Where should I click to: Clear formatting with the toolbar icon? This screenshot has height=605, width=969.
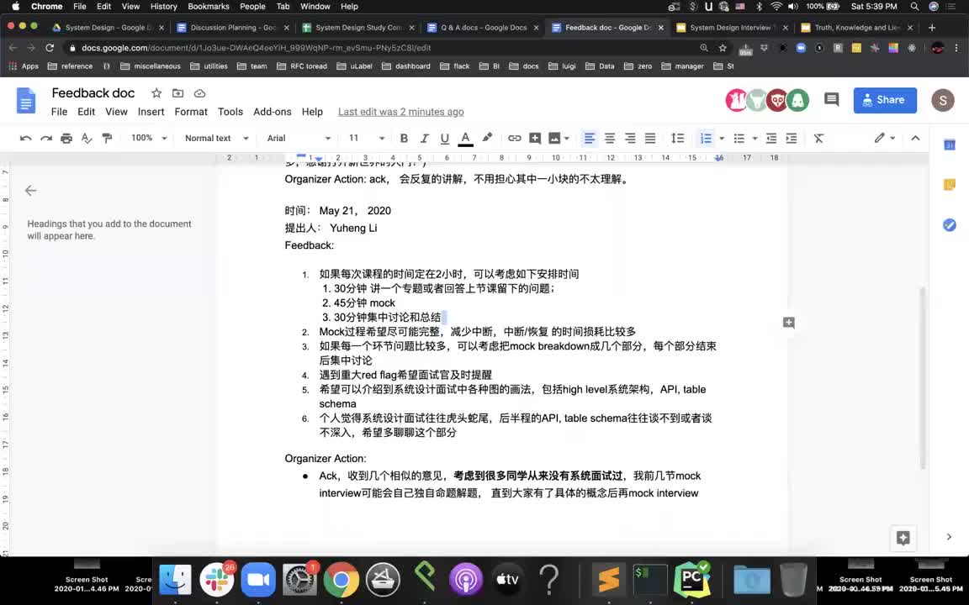[818, 139]
